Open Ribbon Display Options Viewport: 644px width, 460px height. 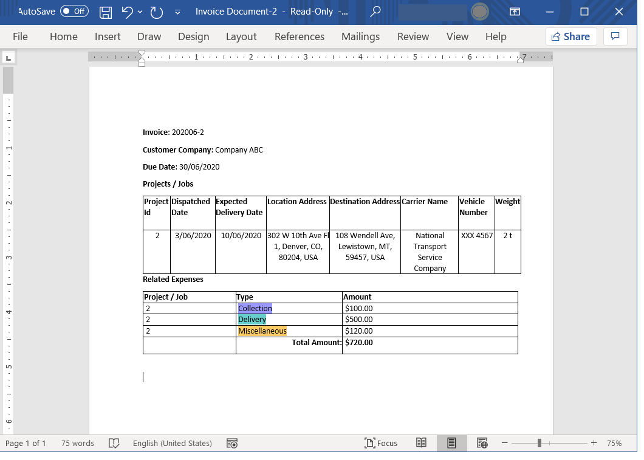coord(515,12)
